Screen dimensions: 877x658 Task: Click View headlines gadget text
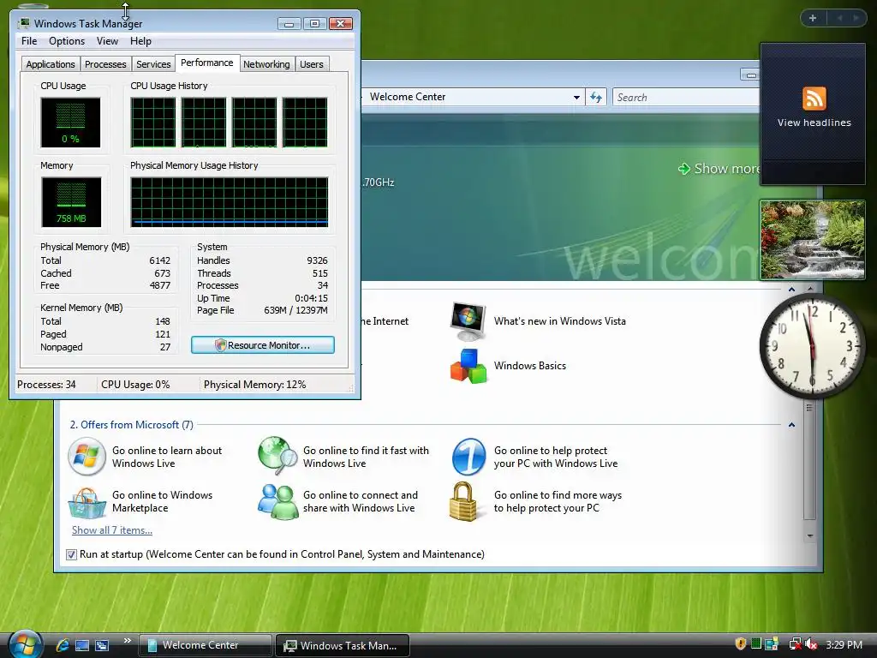[x=814, y=123]
